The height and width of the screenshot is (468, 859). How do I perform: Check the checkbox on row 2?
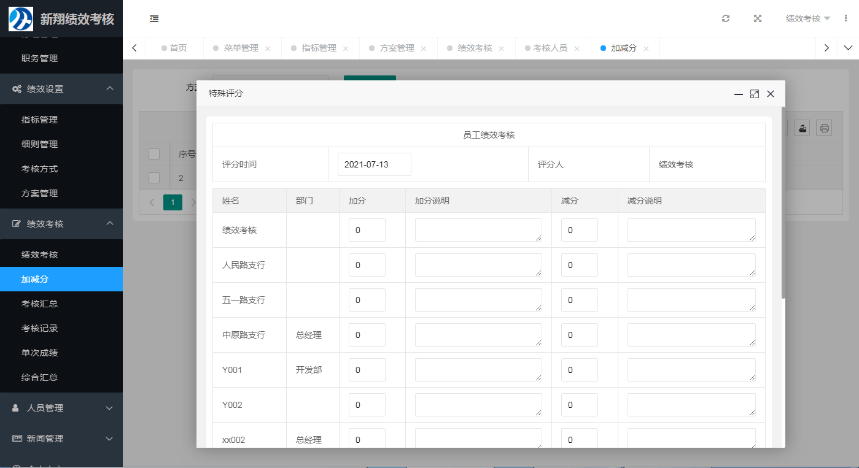point(154,178)
